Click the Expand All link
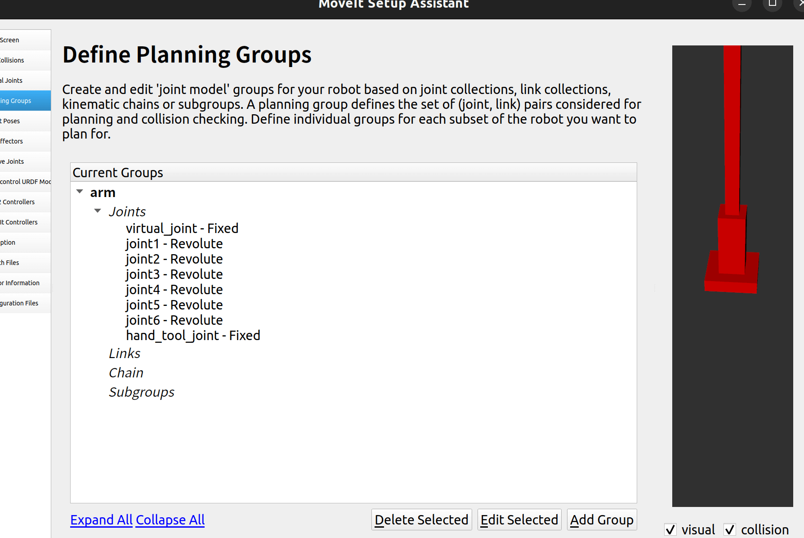Image resolution: width=804 pixels, height=538 pixels. pyautogui.click(x=101, y=520)
